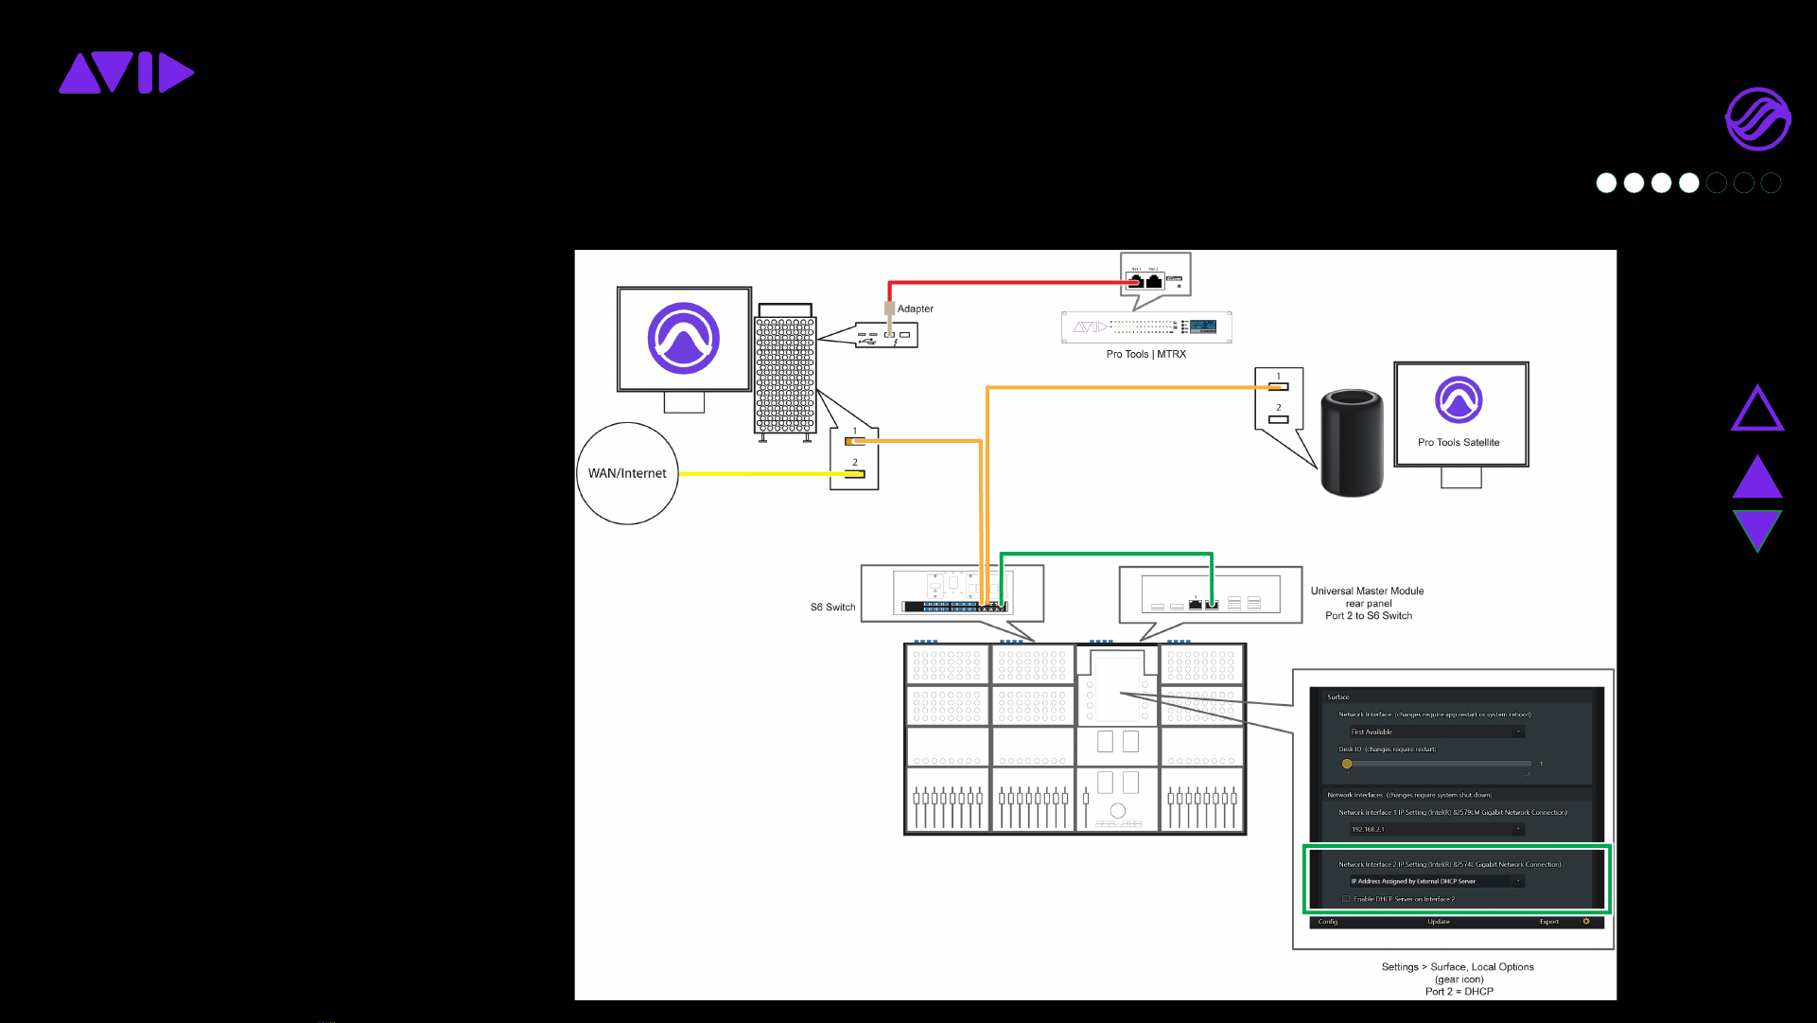Click the 'Adapter' label
The width and height of the screenshot is (1817, 1023).
[x=916, y=309]
